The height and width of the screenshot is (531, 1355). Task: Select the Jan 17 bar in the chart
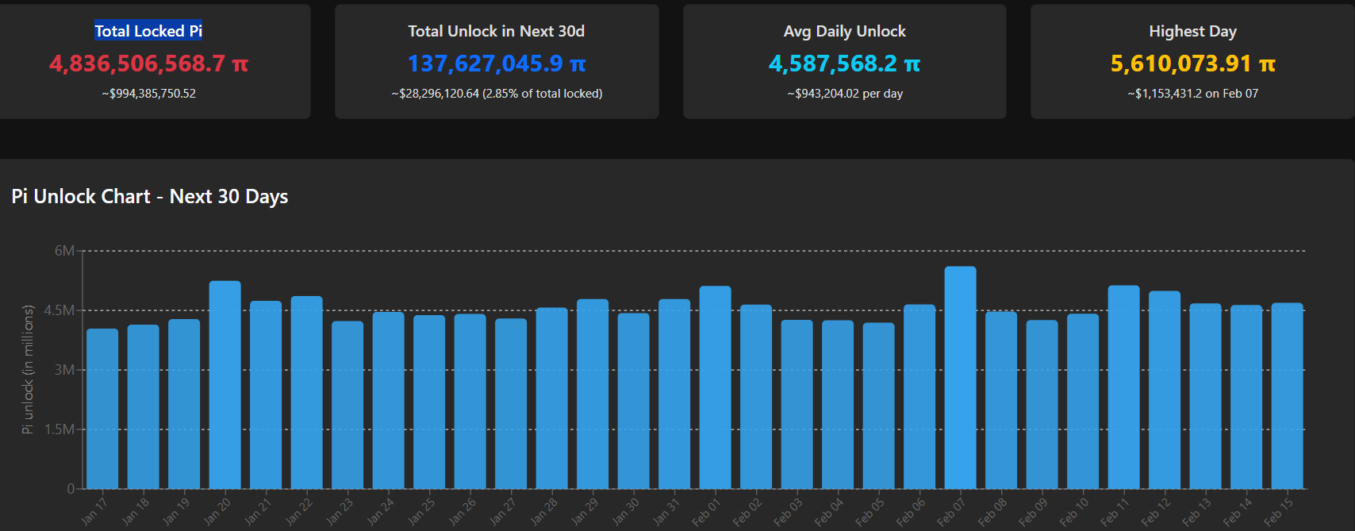102,409
